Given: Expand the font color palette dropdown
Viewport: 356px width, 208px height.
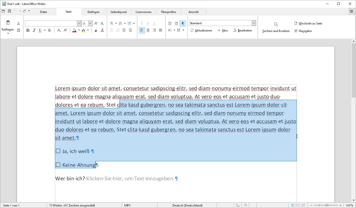Looking at the screenshot, I should click(x=79, y=30).
